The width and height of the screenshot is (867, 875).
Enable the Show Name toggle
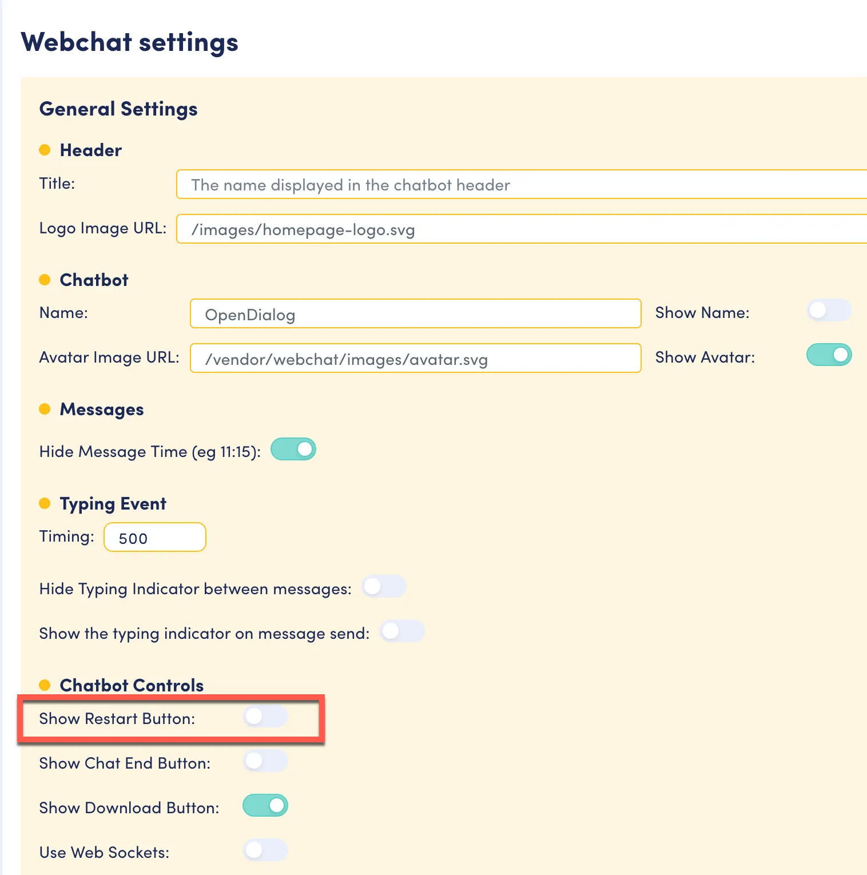tap(829, 311)
